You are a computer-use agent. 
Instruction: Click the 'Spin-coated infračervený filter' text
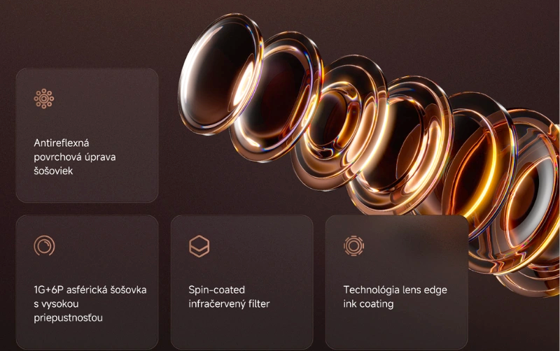(x=229, y=296)
